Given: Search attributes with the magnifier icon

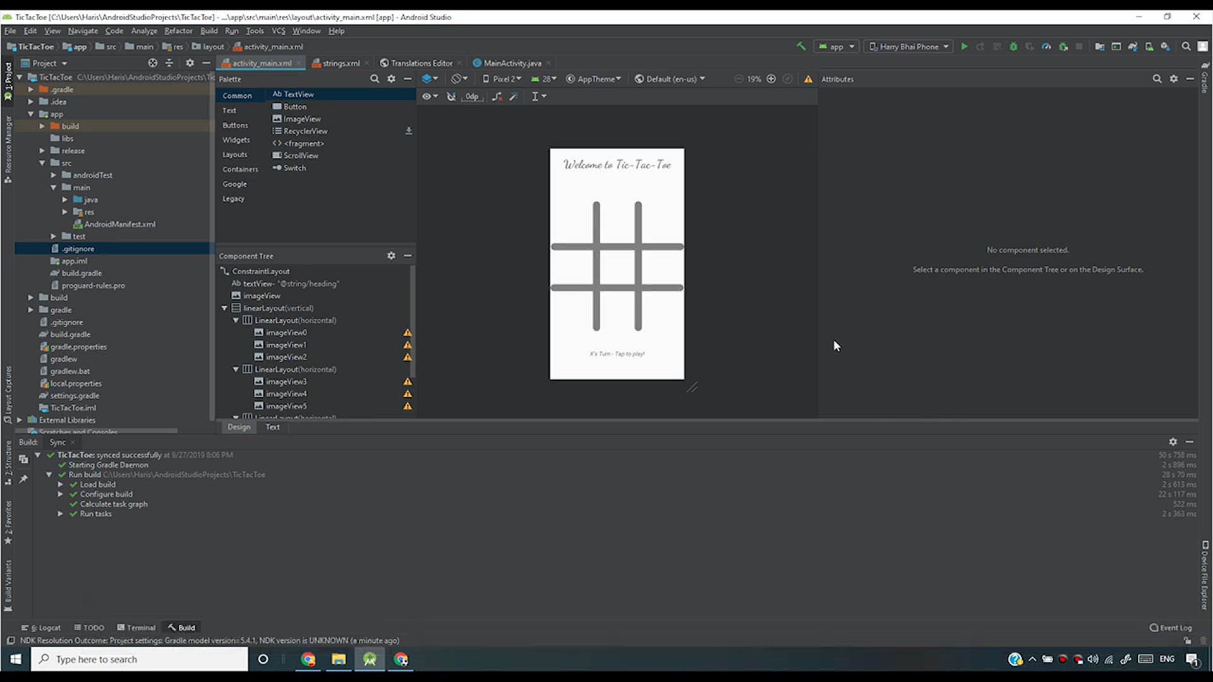Looking at the screenshot, I should click(x=1157, y=79).
